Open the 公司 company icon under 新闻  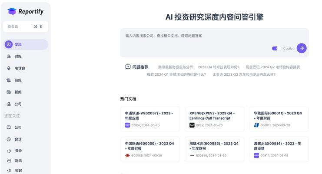pos(9,104)
